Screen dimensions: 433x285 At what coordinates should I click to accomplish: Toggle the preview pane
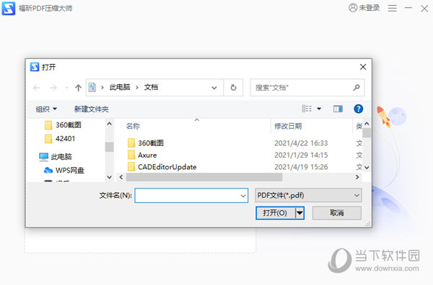coord(338,109)
